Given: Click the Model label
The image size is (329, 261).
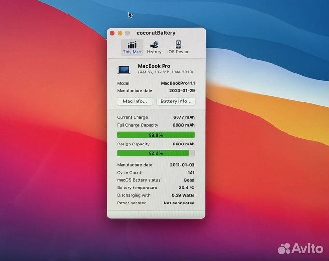Looking at the screenshot, I should pos(123,83).
